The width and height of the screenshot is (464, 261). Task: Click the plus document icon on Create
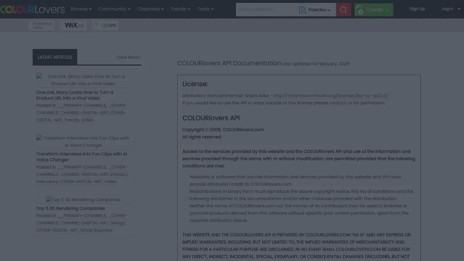tap(360, 10)
